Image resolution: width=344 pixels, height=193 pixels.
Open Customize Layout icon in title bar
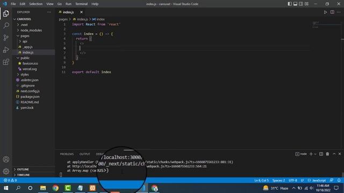pos(306,4)
